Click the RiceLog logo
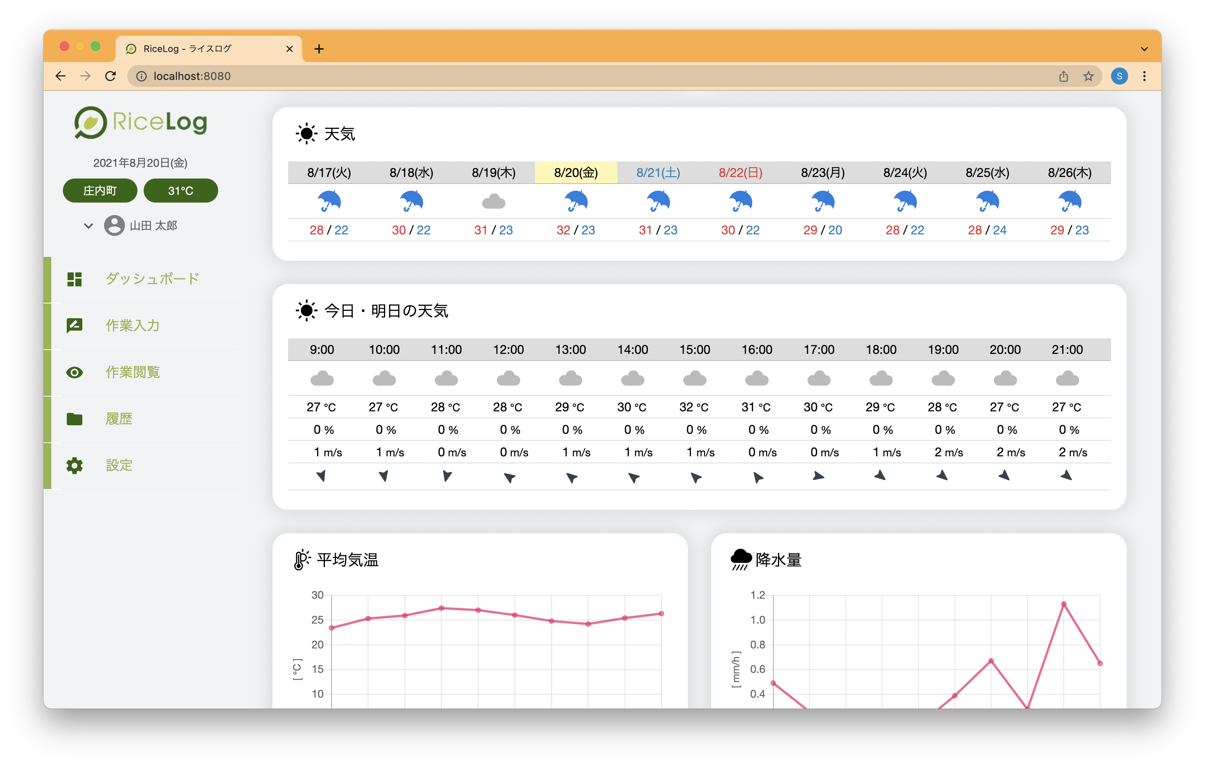 [x=141, y=122]
